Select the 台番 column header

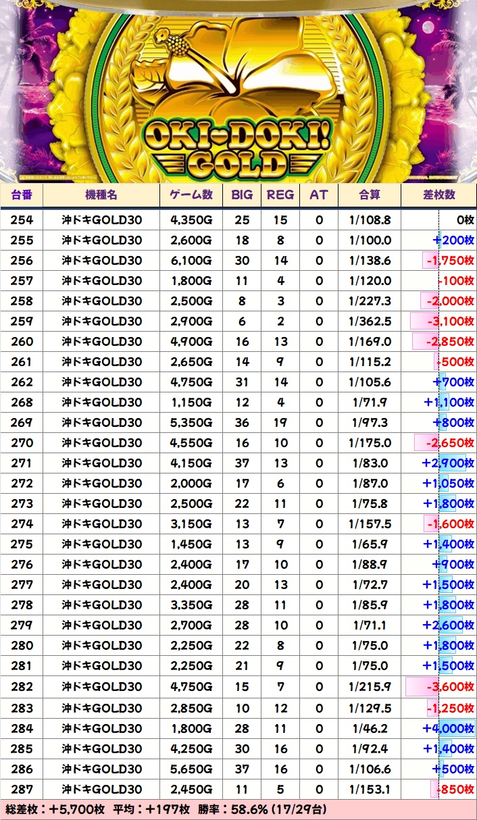[22, 195]
